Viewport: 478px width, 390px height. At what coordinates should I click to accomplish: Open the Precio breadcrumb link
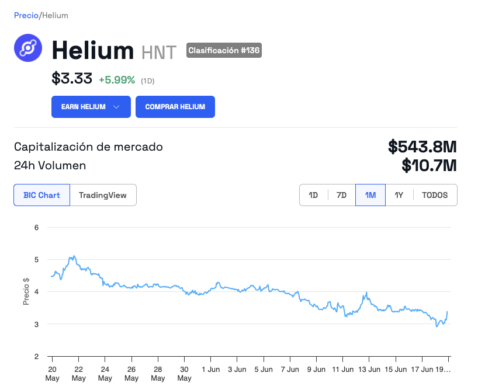coord(26,15)
